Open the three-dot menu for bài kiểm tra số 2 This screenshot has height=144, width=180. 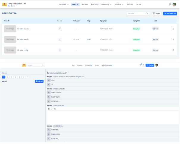(173, 29)
